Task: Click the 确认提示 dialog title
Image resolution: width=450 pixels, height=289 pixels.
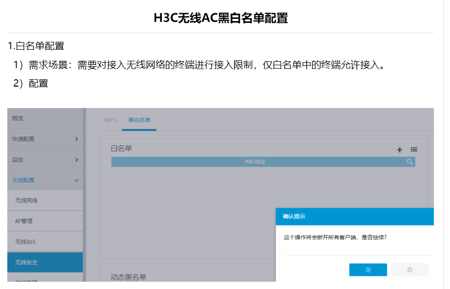Action: [x=294, y=217]
